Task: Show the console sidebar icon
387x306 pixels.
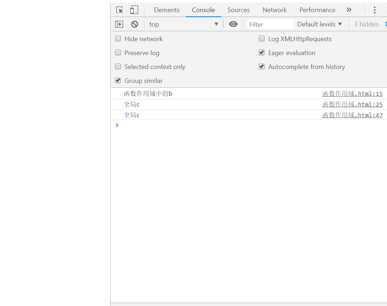Action: click(119, 24)
